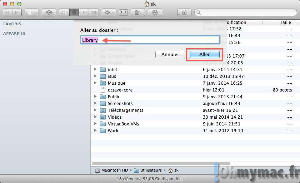Select the octave-core file
This screenshot has width=300, height=183.
[x=120, y=90]
